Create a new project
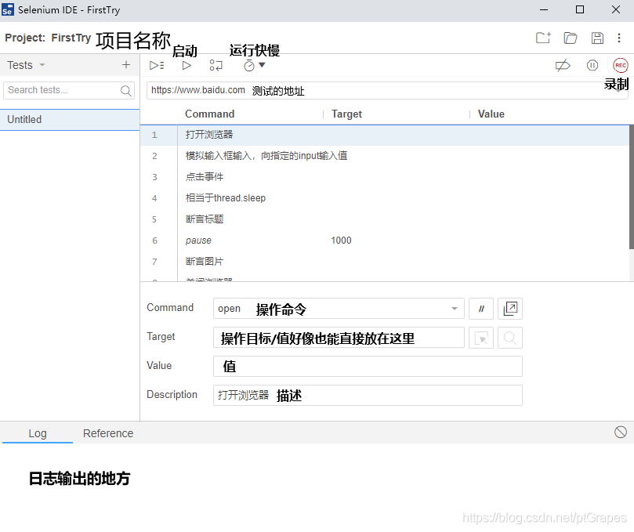The height and width of the screenshot is (532, 634). pos(543,38)
